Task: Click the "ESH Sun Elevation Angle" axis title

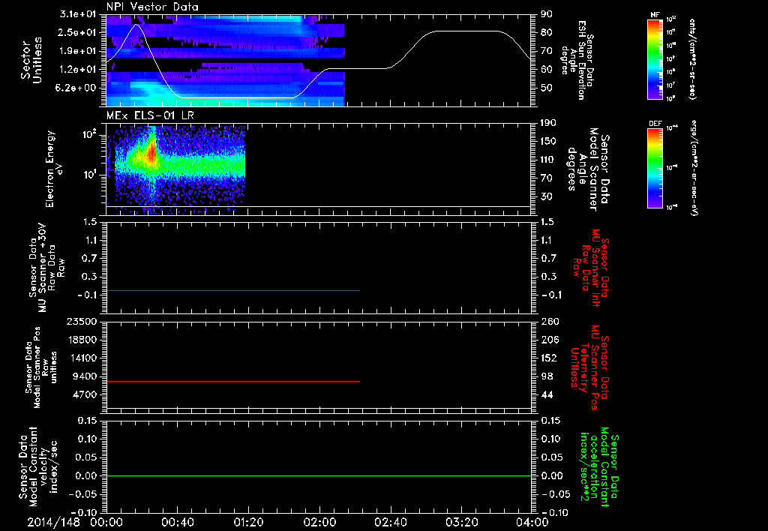Action: point(576,60)
